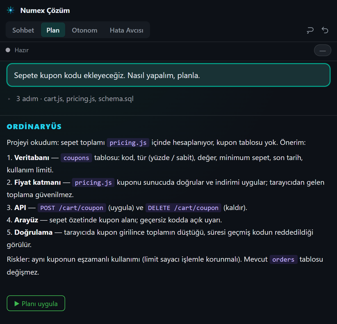Click the API step label

pos(20,207)
